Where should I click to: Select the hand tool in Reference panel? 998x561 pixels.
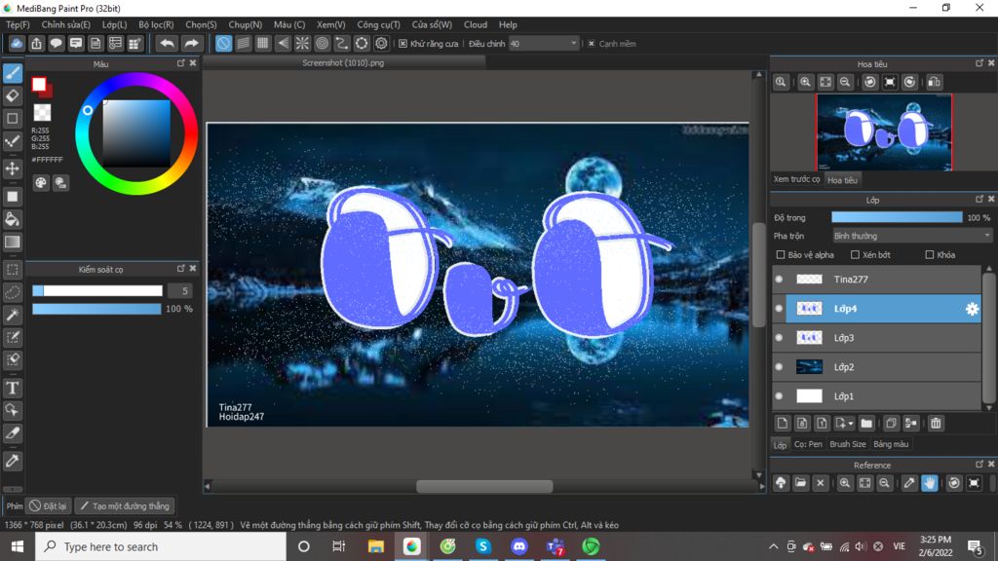(x=929, y=483)
